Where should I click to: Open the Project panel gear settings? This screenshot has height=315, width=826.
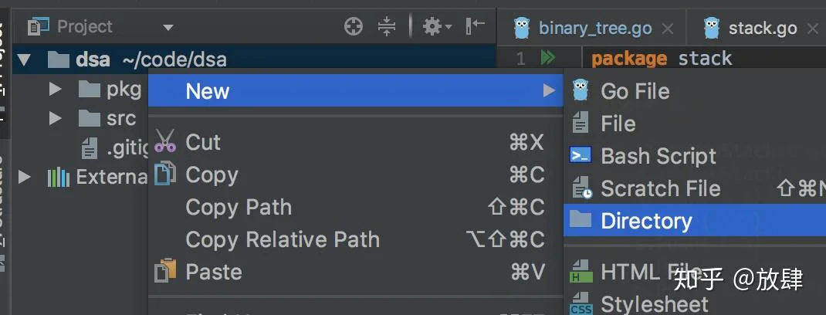(x=437, y=26)
